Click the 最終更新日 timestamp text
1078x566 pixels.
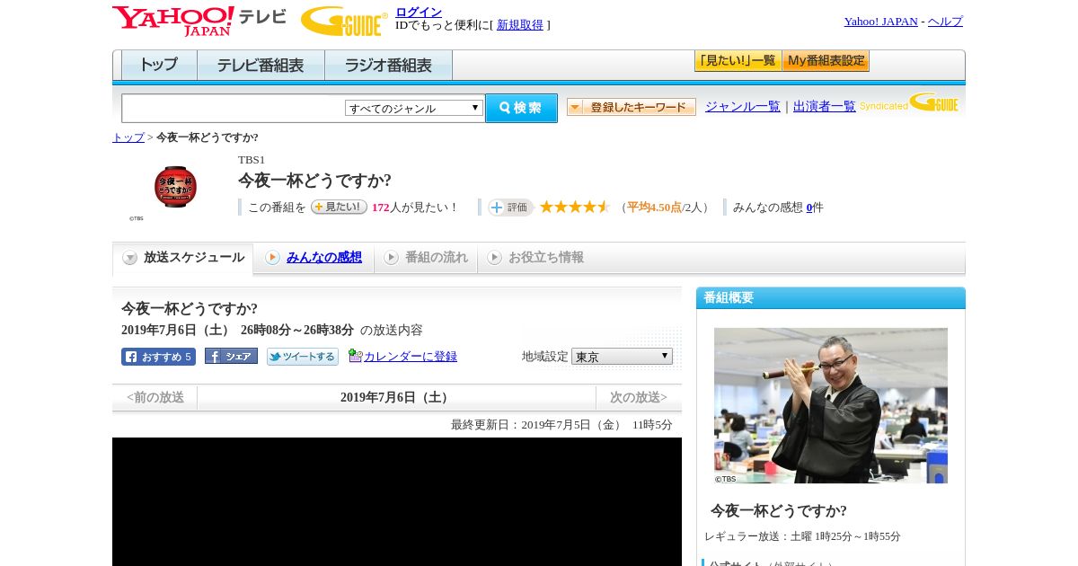pyautogui.click(x=561, y=425)
